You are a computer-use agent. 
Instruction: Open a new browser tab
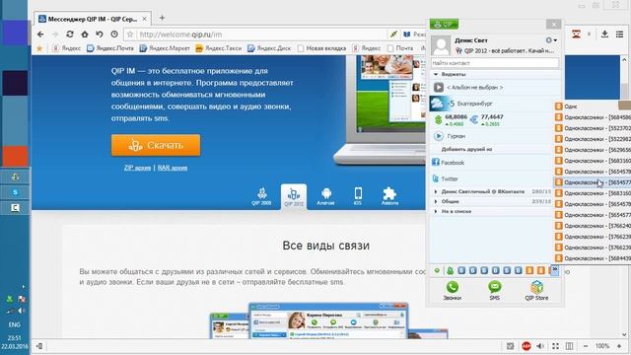162,18
